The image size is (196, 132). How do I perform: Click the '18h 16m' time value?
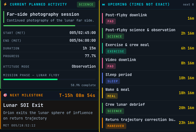186,93
